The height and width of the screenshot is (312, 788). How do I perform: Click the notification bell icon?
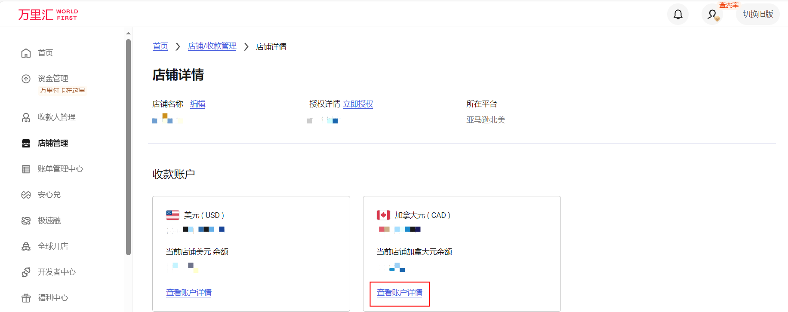(x=678, y=15)
